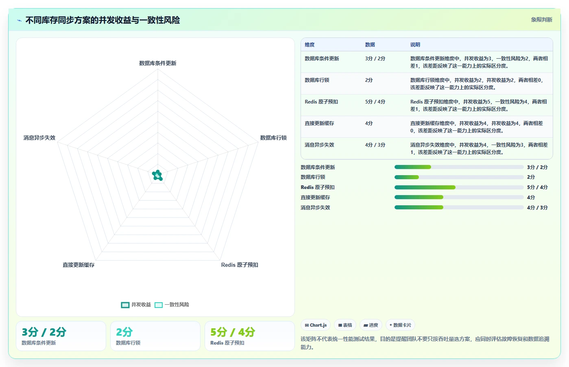This screenshot has height=367, width=569.
Task: Click the Chart.js chip
Action: pyautogui.click(x=316, y=325)
